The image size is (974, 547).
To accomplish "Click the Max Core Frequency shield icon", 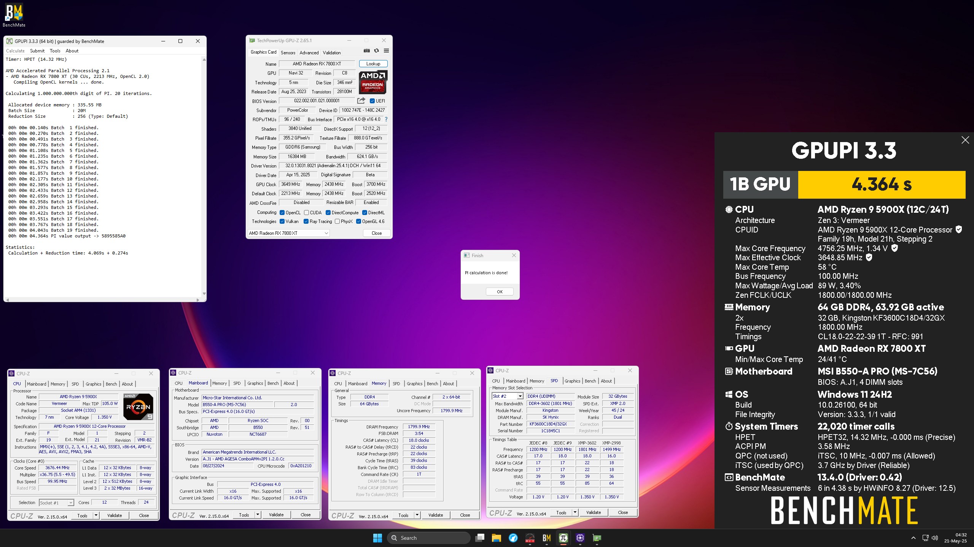I will pyautogui.click(x=895, y=248).
